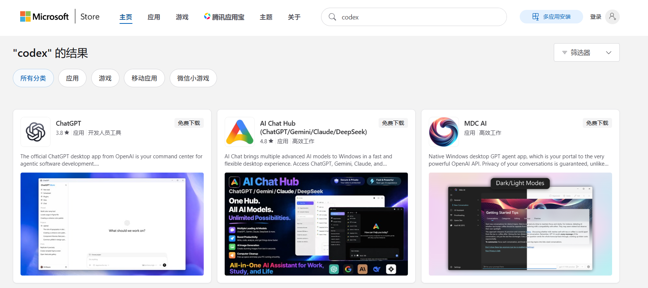Focus the search box containing codex
This screenshot has width=648, height=288.
pyautogui.click(x=414, y=17)
